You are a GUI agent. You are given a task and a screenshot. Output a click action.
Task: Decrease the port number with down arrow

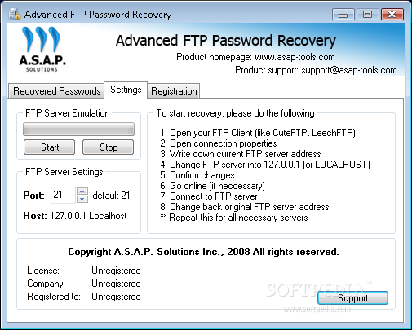pos(82,199)
